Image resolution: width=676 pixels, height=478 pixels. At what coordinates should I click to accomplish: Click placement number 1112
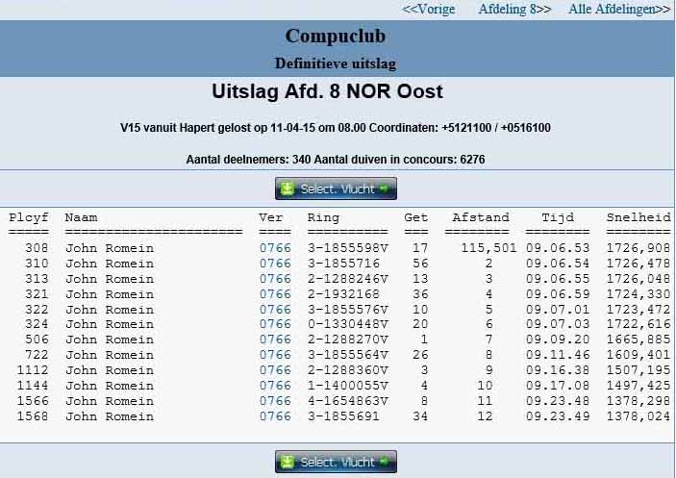tap(33, 370)
